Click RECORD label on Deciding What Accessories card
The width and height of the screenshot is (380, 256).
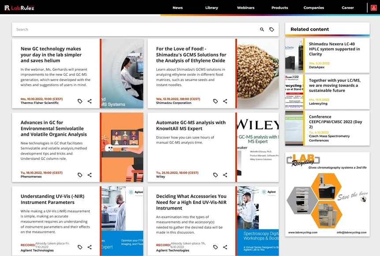click(x=163, y=245)
